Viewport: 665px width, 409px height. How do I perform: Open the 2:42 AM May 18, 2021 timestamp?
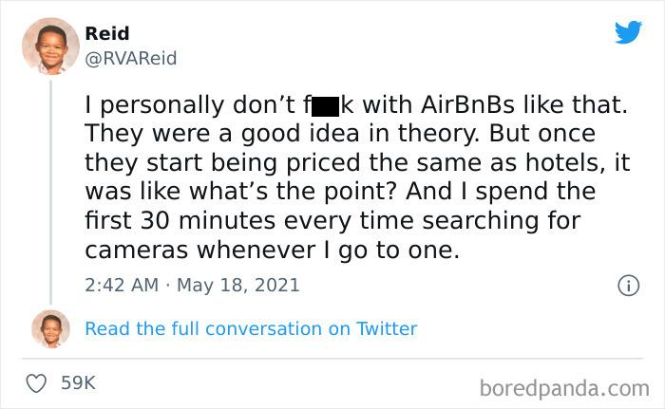tap(192, 286)
